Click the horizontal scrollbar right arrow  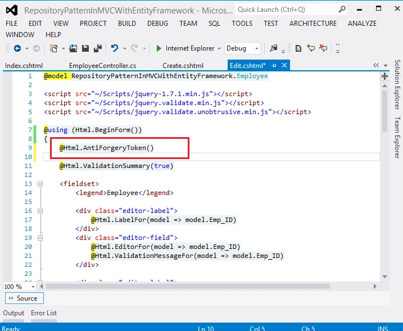coord(375,286)
